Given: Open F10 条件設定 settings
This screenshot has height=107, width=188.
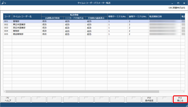Looking at the screenshot, I should (x=149, y=99).
